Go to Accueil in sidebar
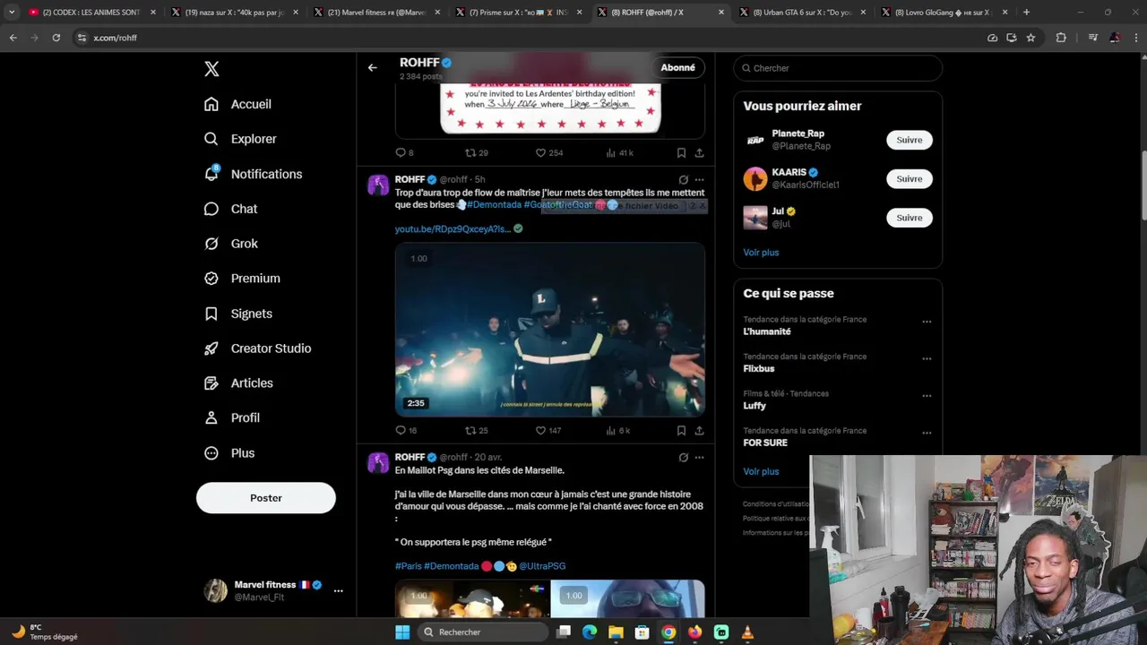 point(237,104)
